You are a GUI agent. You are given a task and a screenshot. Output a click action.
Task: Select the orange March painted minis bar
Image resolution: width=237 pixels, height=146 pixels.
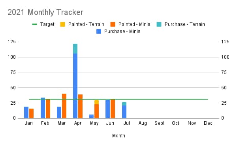64,106
